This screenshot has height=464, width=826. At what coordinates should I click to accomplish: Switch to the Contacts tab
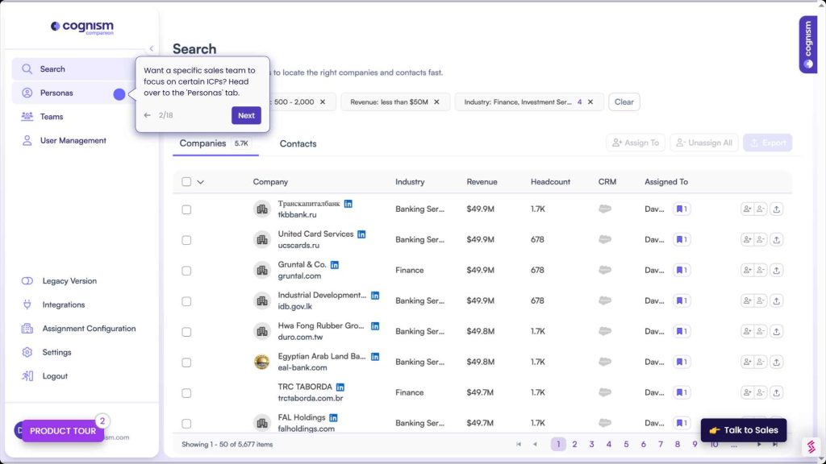pyautogui.click(x=298, y=143)
